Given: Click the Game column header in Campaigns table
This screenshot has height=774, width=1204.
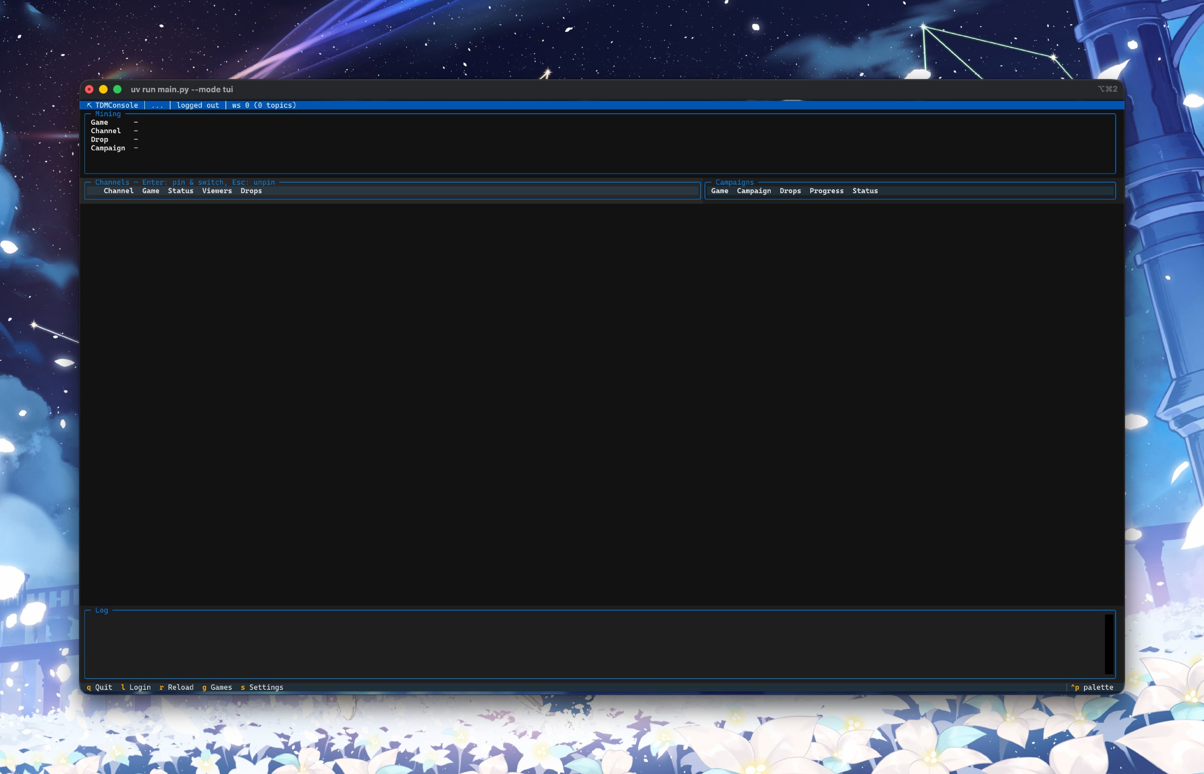Looking at the screenshot, I should pyautogui.click(x=720, y=191).
